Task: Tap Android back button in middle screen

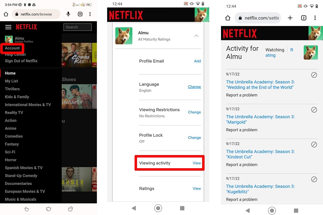Action: [134, 208]
